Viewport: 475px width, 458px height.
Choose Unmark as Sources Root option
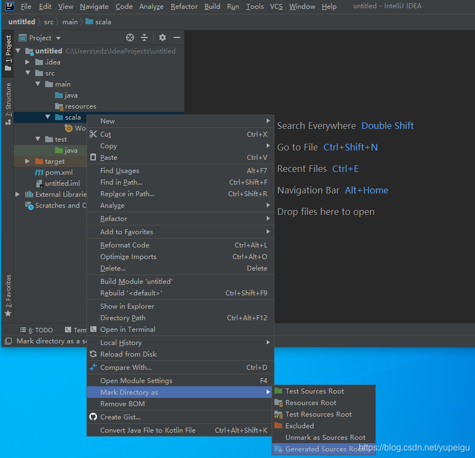pos(324,438)
